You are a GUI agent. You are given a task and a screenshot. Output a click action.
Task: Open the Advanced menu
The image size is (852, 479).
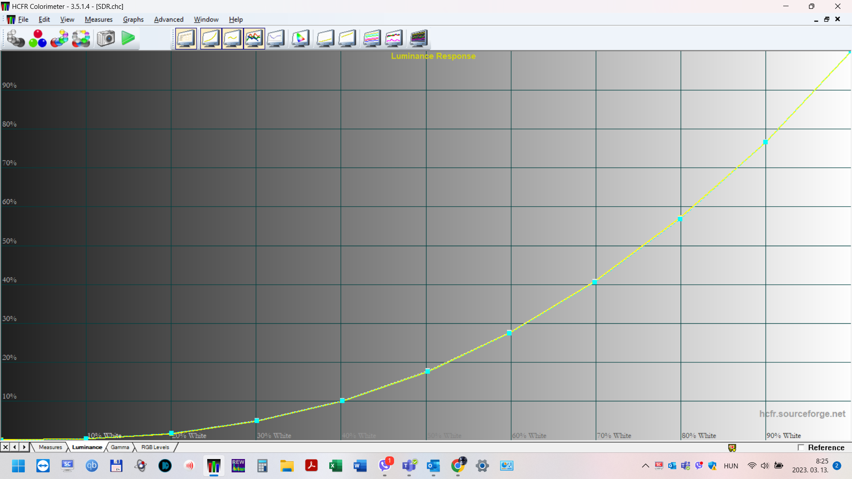[x=169, y=20]
